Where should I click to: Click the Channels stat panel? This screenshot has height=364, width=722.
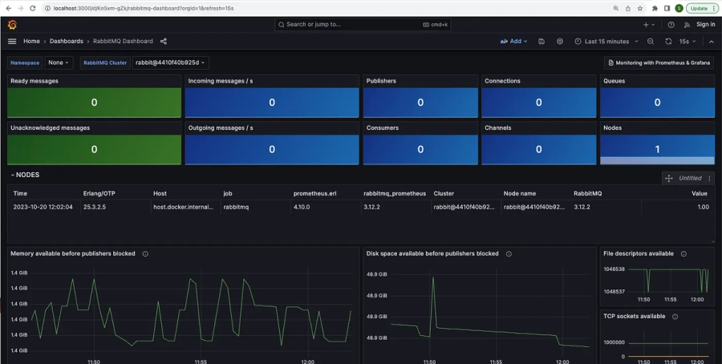[539, 144]
